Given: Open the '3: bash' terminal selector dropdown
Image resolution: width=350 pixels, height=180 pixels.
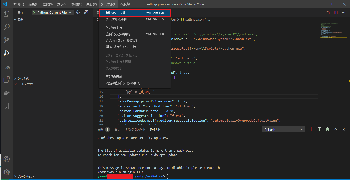Looking at the screenshot, I should [284, 130].
